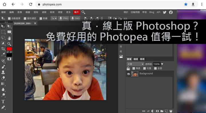
Task: Open the 編輯 (Edit) menu
Action: (x=11, y=12)
